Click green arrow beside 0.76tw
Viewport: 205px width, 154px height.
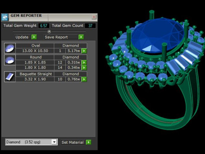tap(84, 79)
